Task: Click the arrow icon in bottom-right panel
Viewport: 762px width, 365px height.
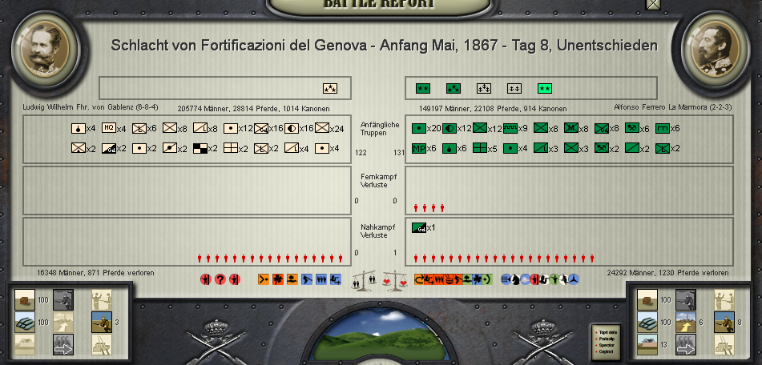Action: 686,344
